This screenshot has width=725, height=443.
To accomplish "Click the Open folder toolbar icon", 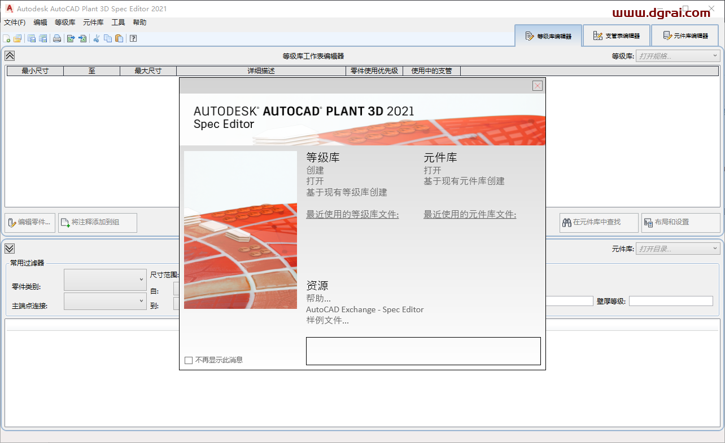I will (18, 38).
